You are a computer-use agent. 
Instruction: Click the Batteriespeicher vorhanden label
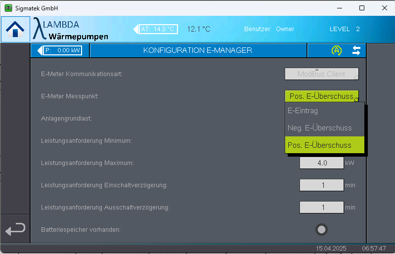(x=81, y=230)
